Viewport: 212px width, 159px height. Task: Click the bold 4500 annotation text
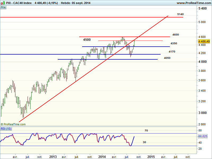tap(87, 40)
